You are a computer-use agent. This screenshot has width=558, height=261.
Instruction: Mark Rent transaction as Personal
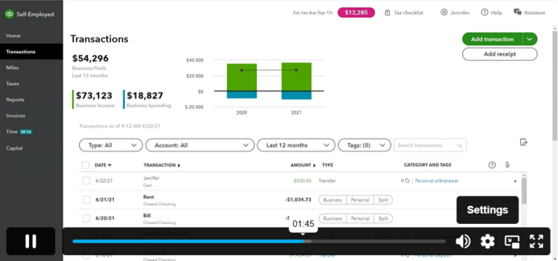pos(360,200)
